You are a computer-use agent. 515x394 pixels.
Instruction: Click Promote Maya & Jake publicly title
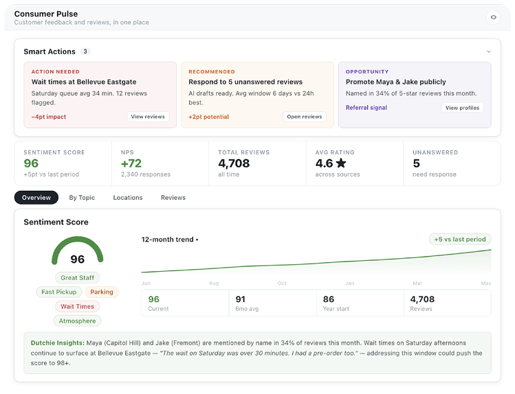pyautogui.click(x=396, y=82)
